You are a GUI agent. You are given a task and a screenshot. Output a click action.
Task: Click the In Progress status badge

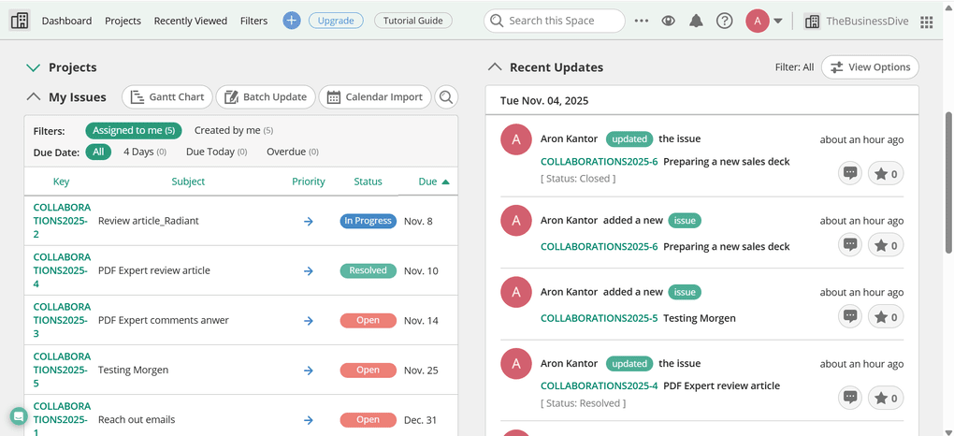[369, 221]
